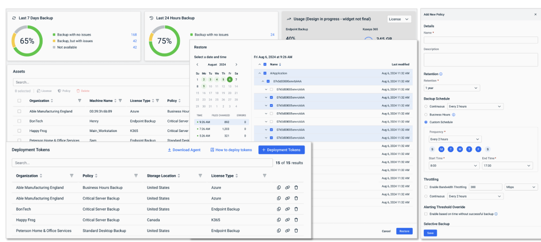Copy the Happy Frog deployment token
The width and height of the screenshot is (541, 242).
279,219
